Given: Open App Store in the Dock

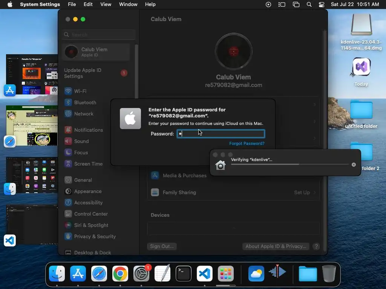Looking at the screenshot, I should pos(78,274).
